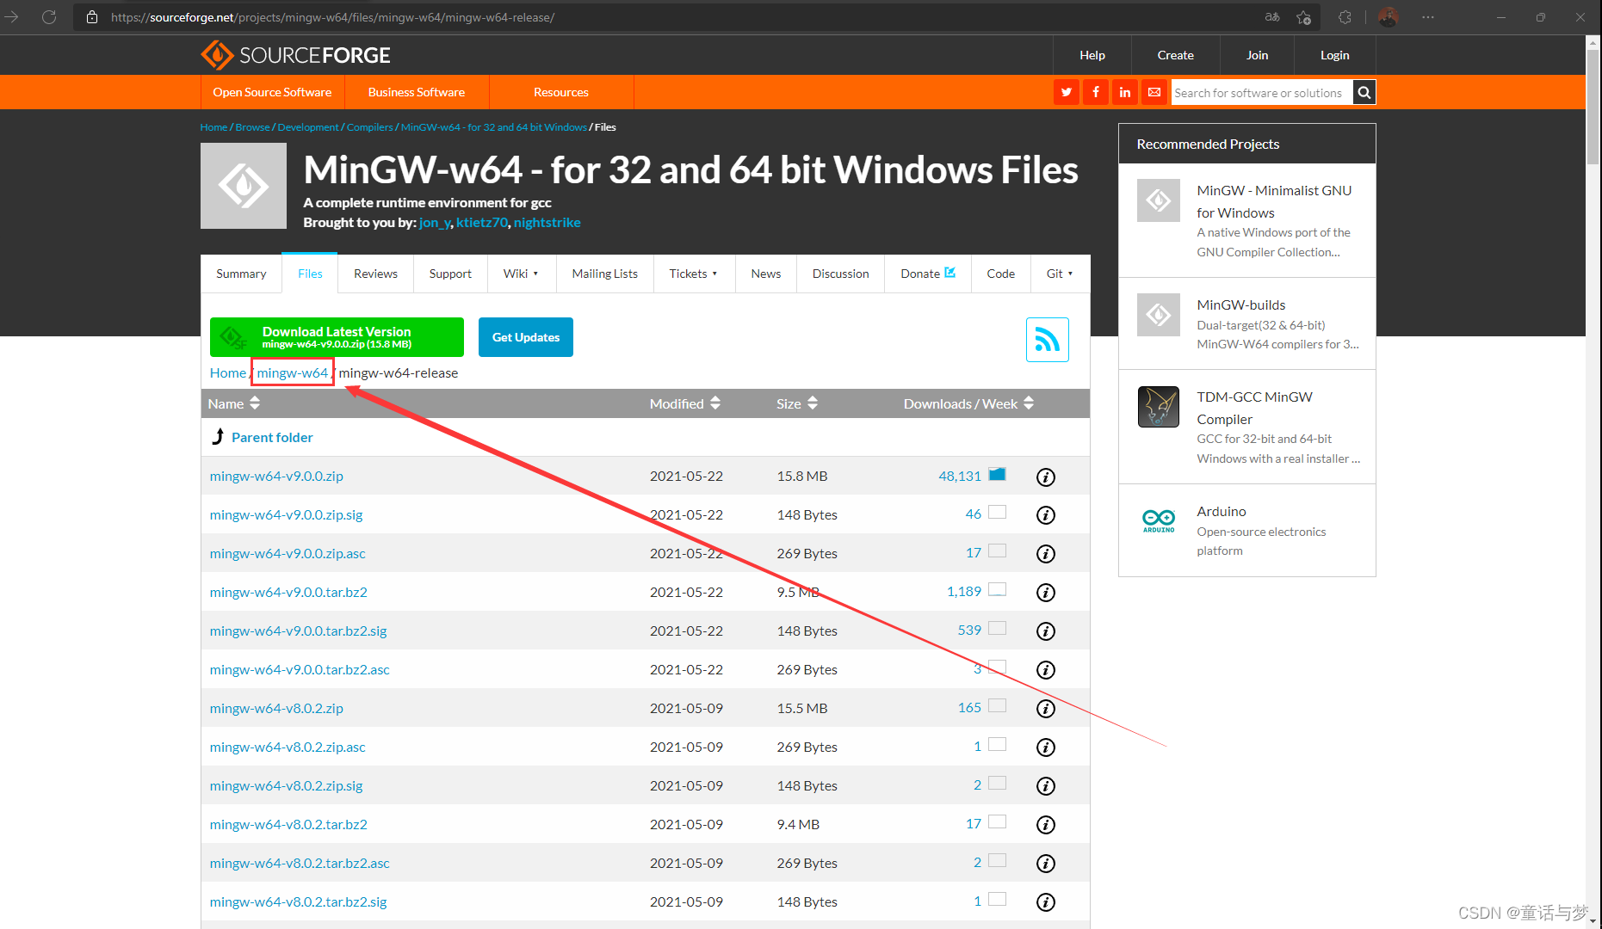Open the Support tab
The image size is (1602, 929).
[450, 274]
